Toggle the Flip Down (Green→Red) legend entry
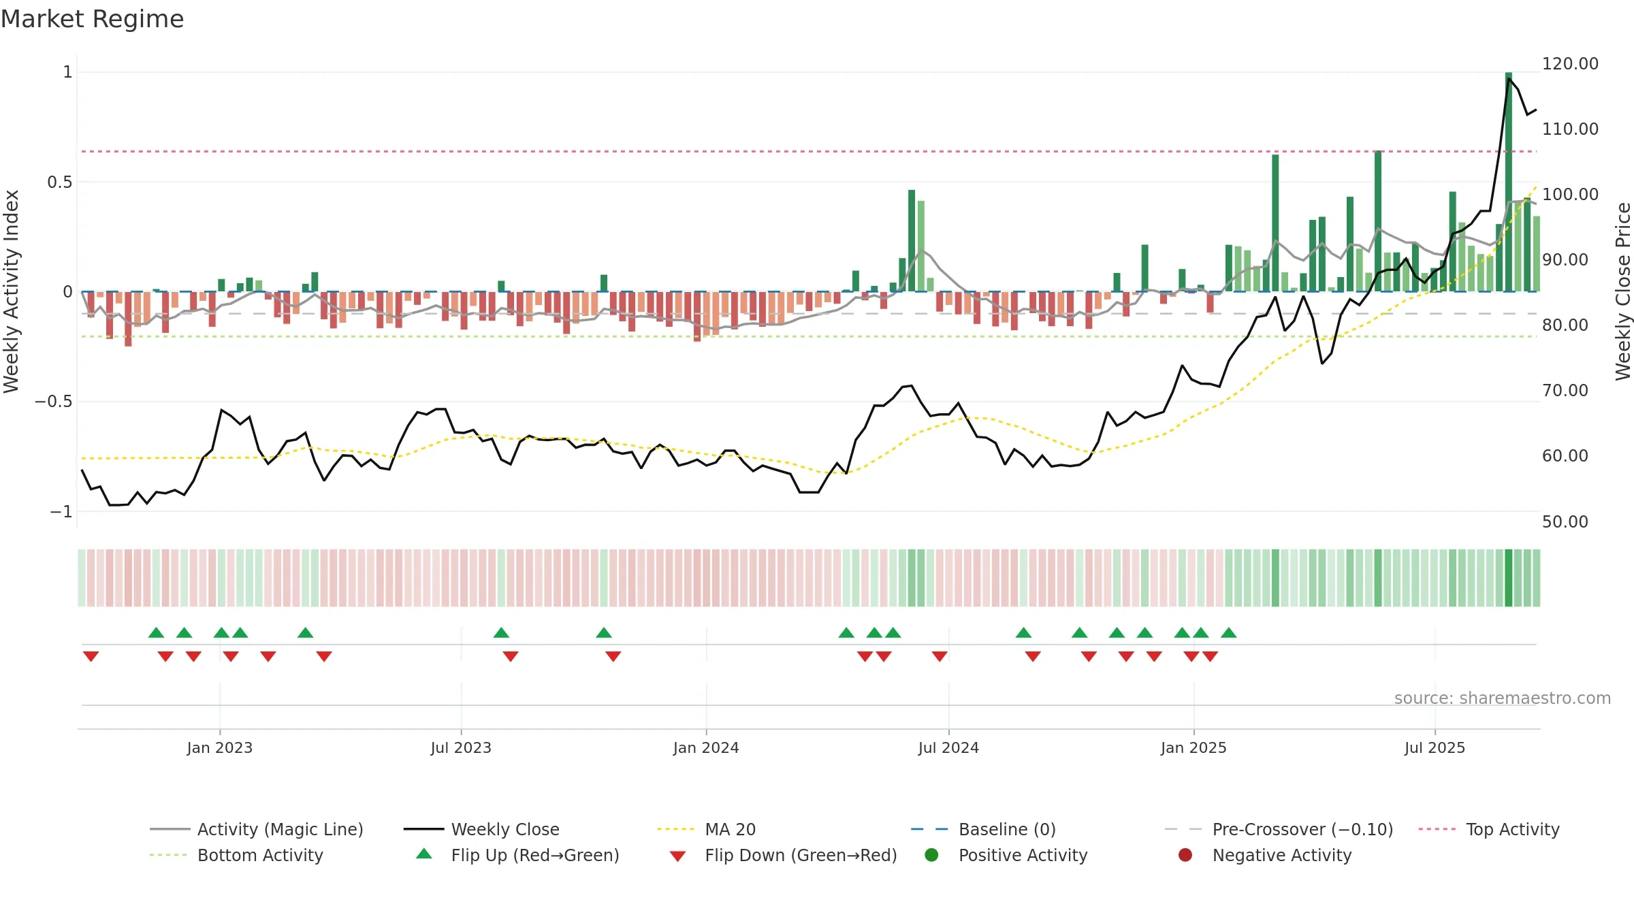The width and height of the screenshot is (1634, 919). pyautogui.click(x=783, y=855)
